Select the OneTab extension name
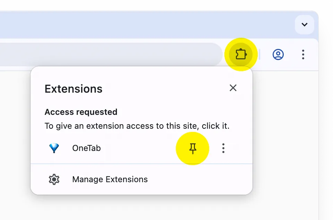 [86, 148]
